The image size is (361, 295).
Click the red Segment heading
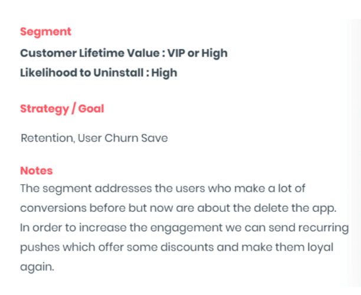pyautogui.click(x=45, y=32)
